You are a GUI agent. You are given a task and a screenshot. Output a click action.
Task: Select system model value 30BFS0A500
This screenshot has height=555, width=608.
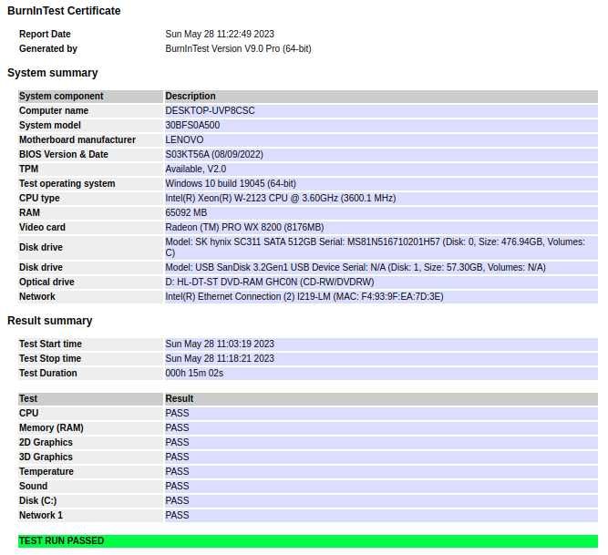point(192,125)
